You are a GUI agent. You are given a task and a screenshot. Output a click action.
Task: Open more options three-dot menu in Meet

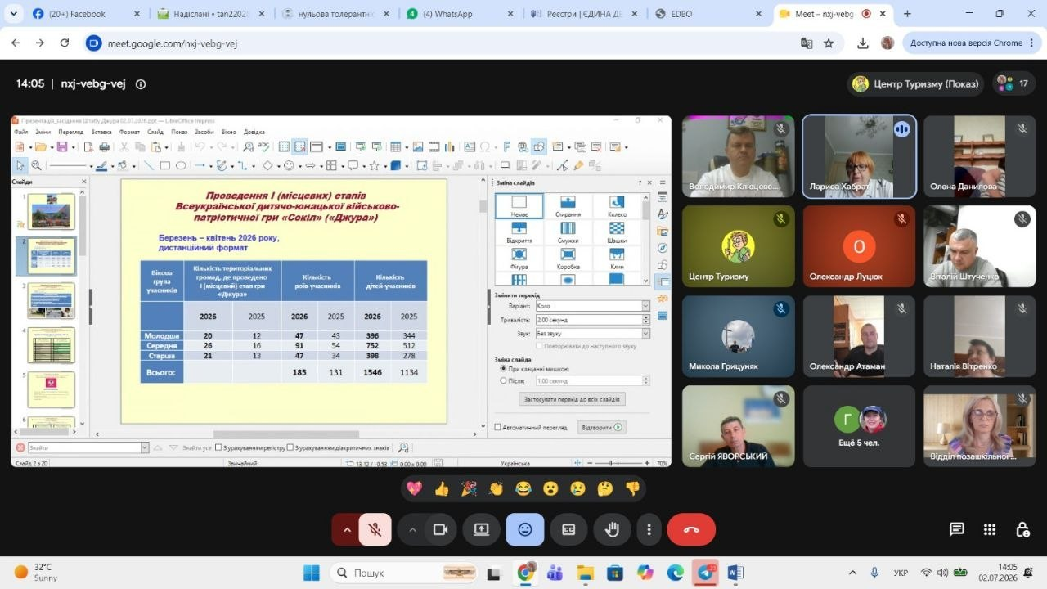click(649, 529)
